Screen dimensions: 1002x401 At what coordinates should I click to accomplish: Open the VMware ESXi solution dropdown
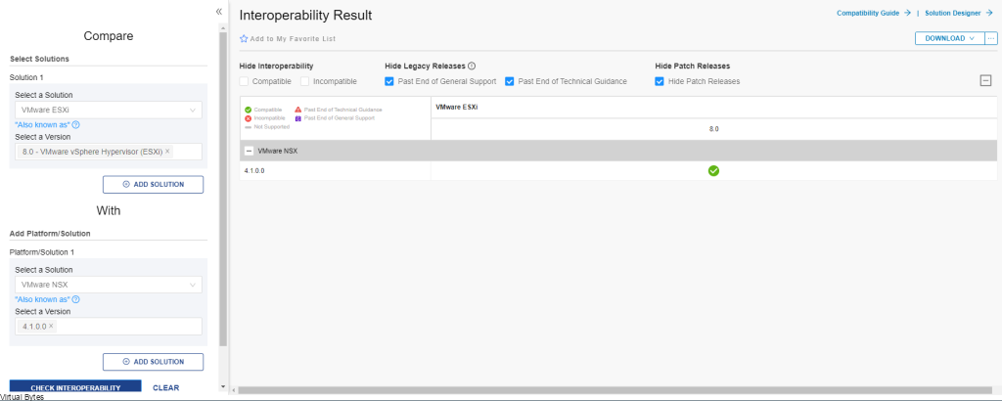(x=109, y=110)
